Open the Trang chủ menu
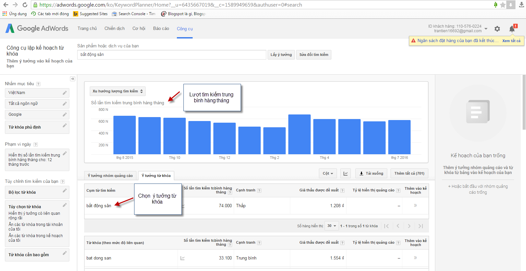 [87, 29]
